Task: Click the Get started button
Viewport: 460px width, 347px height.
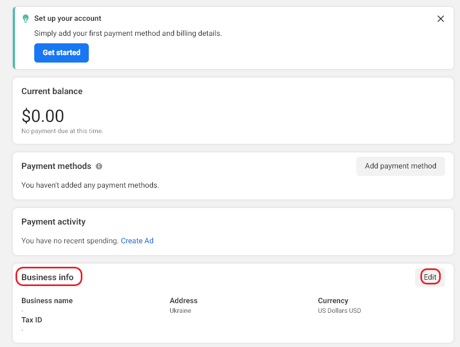Action: coord(62,53)
